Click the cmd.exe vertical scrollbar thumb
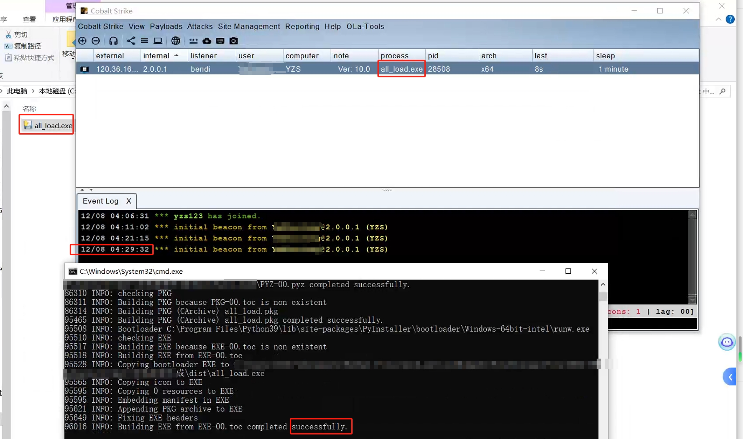743x439 pixels. pos(603,297)
